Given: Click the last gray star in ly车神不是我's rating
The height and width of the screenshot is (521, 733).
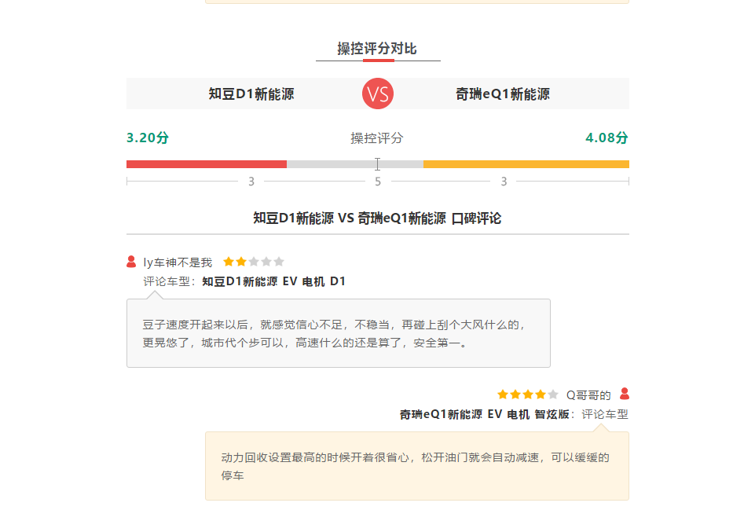Looking at the screenshot, I should (279, 262).
